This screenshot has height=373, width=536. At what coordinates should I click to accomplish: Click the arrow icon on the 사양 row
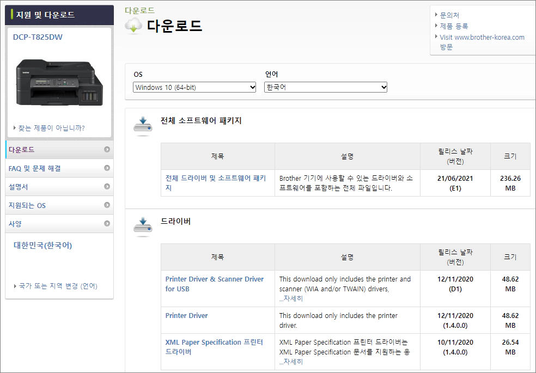107,223
